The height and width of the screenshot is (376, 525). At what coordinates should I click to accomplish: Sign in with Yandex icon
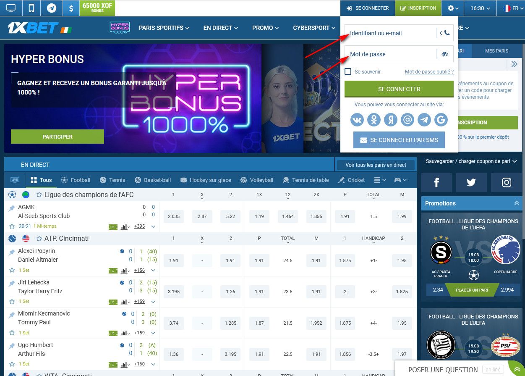click(x=391, y=120)
